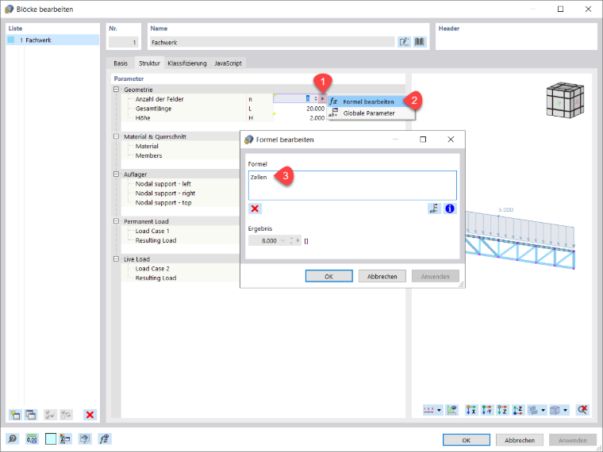603x452 pixels.
Task: Click OK in Blöcke bearbeiten window
Action: point(467,439)
